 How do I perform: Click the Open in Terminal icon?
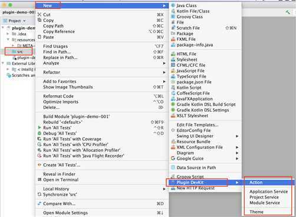click(x=40, y=180)
